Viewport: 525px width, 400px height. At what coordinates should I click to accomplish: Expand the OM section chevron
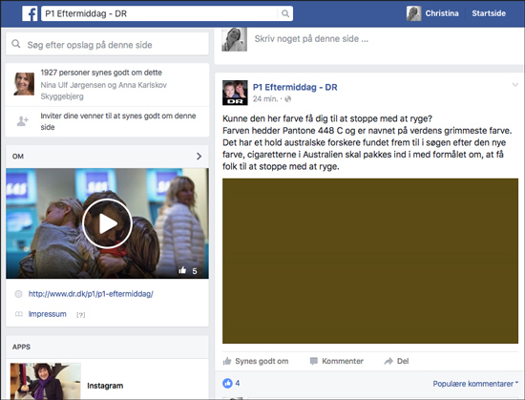(199, 157)
